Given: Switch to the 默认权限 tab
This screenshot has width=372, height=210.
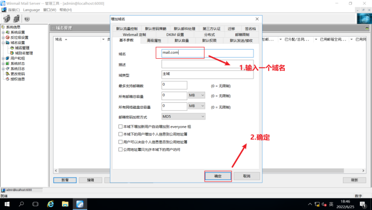Looking at the screenshot, I should click(x=209, y=40).
